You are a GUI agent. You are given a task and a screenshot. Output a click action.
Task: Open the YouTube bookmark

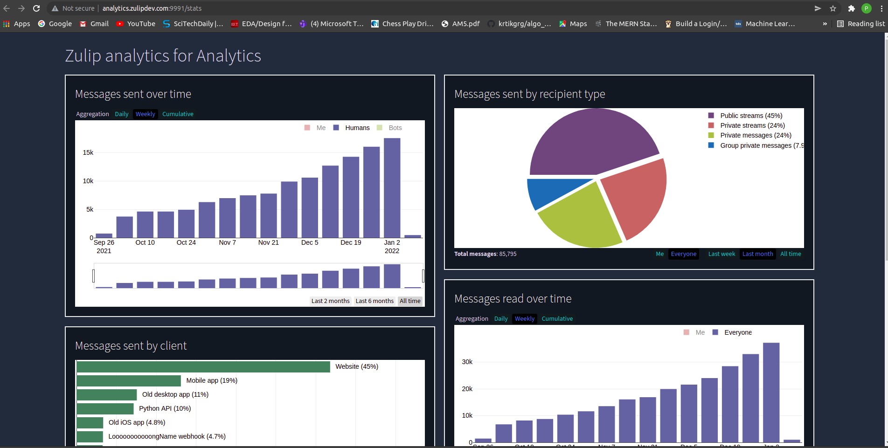(x=135, y=24)
